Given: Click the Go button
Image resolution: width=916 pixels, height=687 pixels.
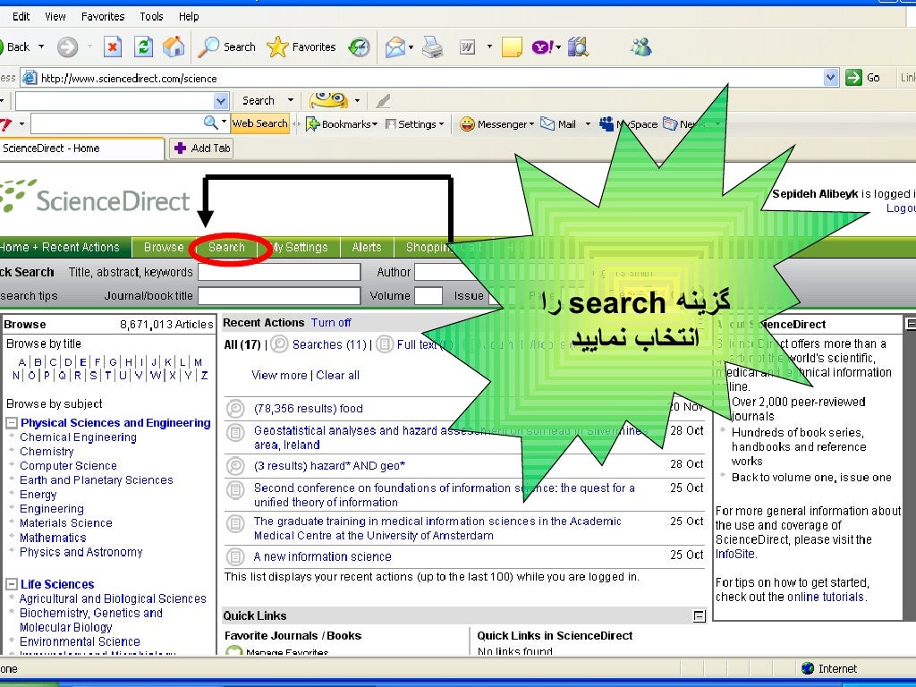Looking at the screenshot, I should pos(863,77).
